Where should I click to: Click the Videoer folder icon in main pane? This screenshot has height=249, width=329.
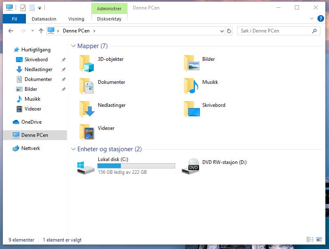coord(87,132)
